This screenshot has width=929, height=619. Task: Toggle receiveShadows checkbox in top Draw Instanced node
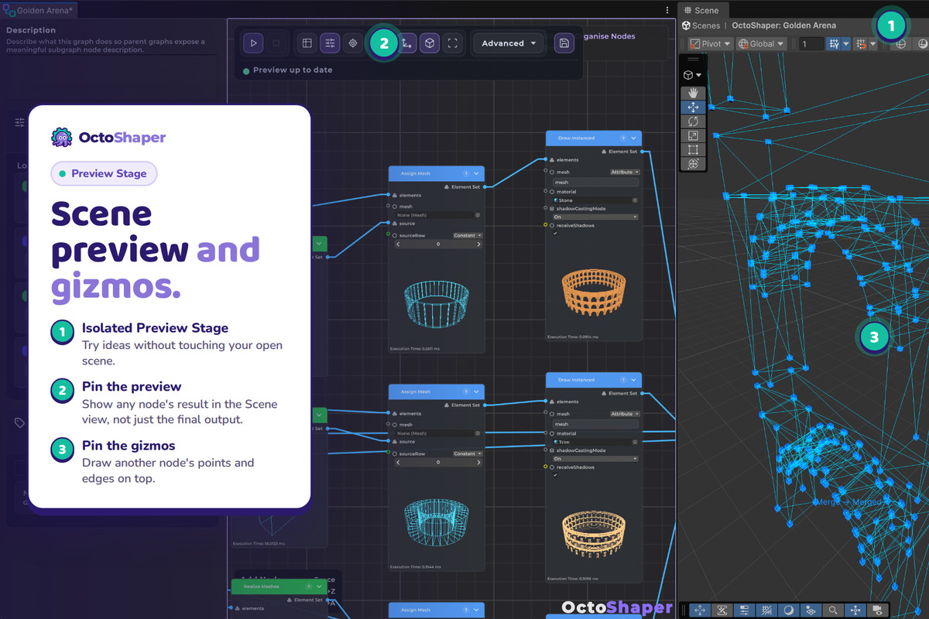pyautogui.click(x=555, y=233)
